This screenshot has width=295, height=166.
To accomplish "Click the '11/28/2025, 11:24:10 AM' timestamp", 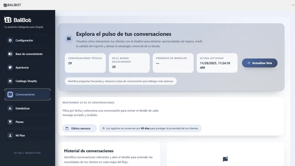I will [x=215, y=65].
